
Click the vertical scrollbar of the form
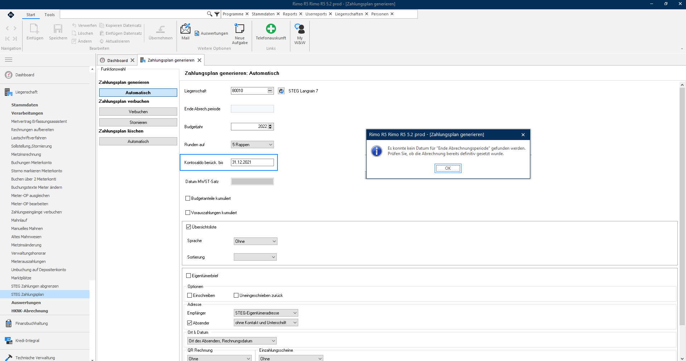(682, 206)
